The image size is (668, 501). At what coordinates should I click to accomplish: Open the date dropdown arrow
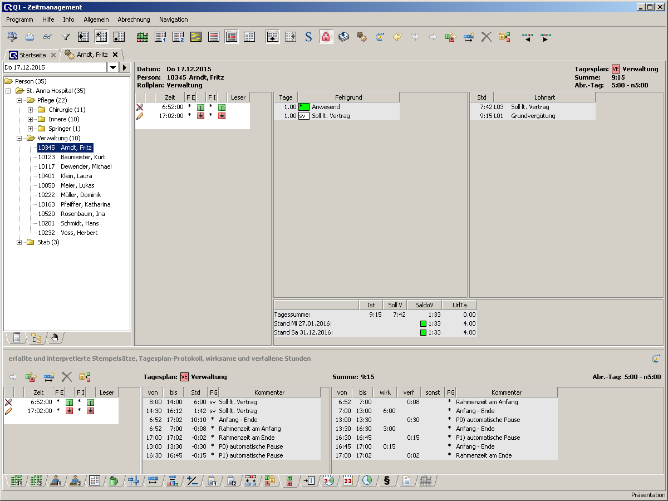[113, 67]
